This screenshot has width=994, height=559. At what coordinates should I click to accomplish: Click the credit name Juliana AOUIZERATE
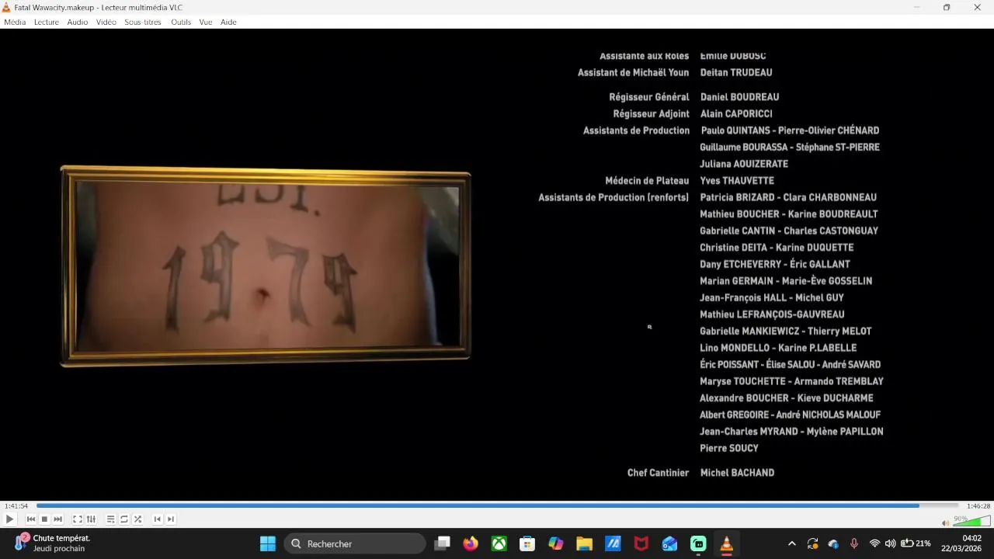[744, 164]
